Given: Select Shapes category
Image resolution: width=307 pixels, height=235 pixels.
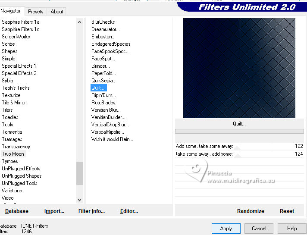Looking at the screenshot, I should (9, 51).
